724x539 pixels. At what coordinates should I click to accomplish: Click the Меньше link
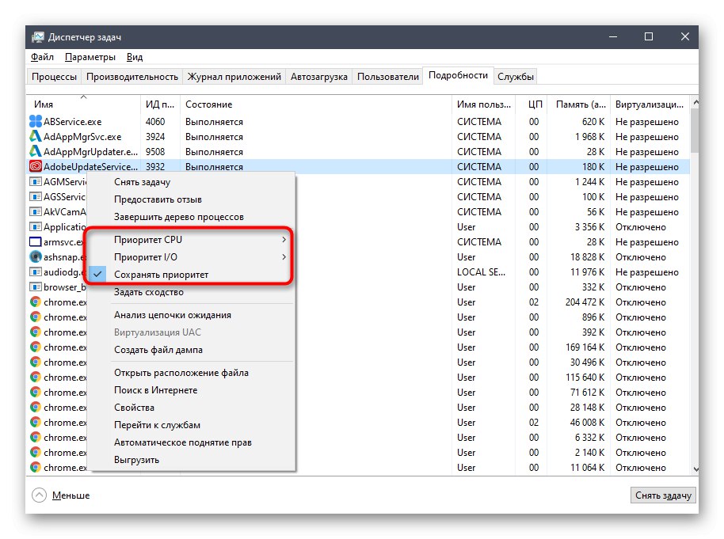coord(70,495)
